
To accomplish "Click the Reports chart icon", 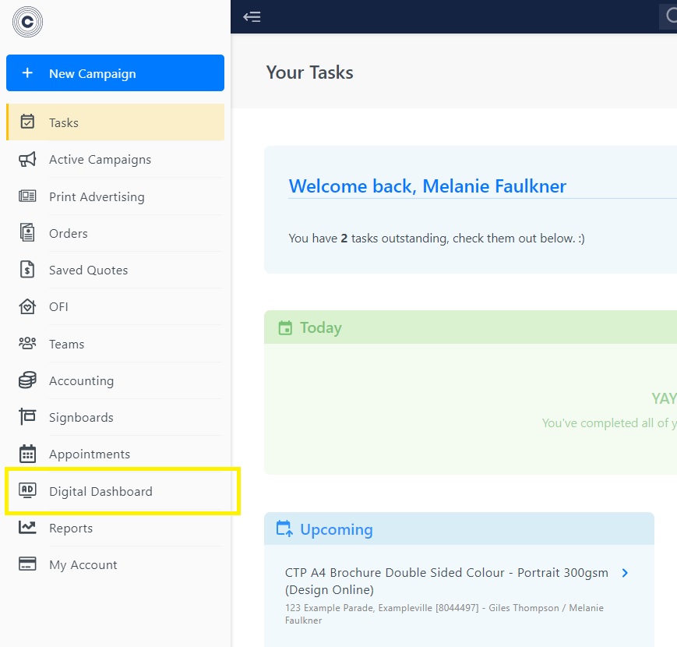I will click(x=27, y=528).
